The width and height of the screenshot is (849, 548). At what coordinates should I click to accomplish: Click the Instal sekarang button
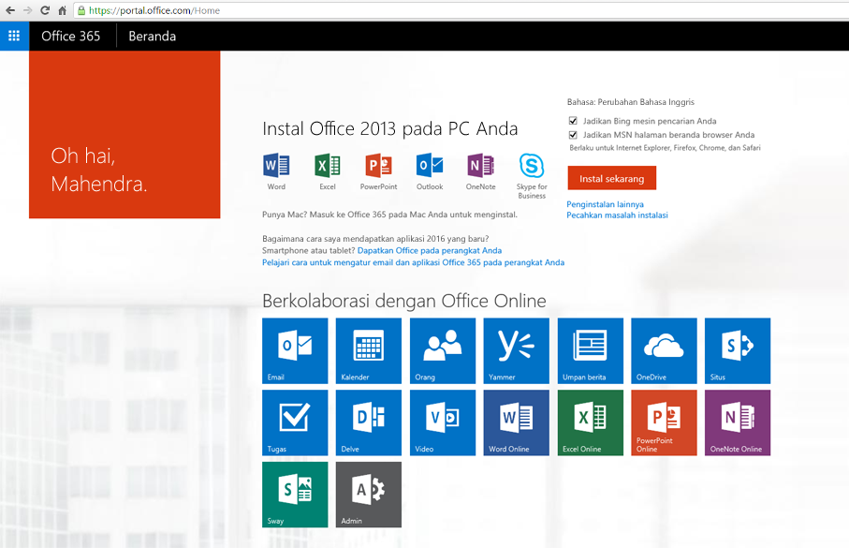coord(612,178)
